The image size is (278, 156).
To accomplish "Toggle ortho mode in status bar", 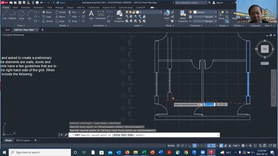I will [x=190, y=146].
